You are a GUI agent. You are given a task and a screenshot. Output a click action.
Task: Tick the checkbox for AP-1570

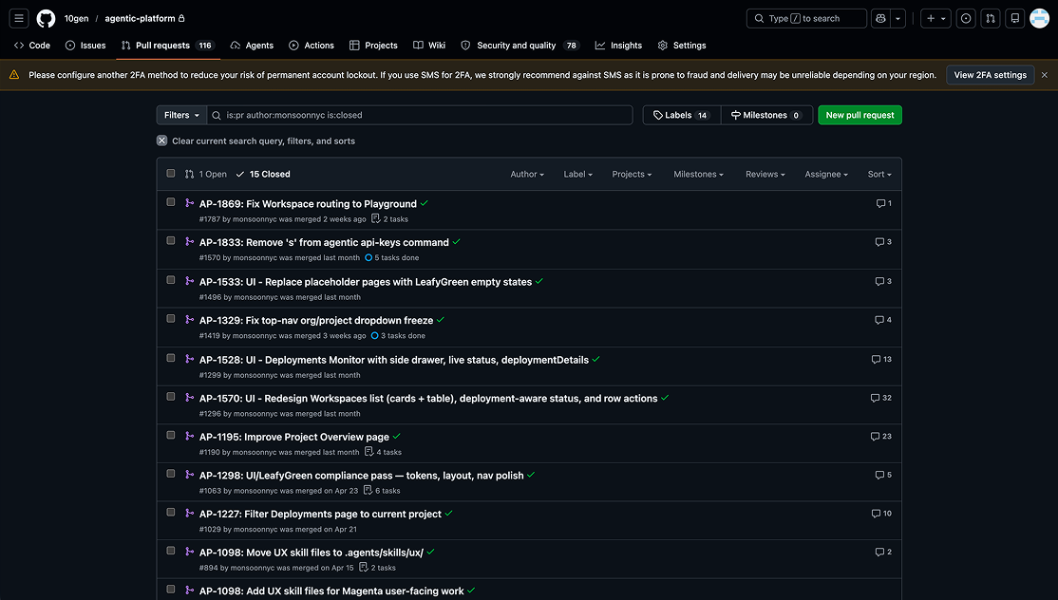click(x=171, y=397)
